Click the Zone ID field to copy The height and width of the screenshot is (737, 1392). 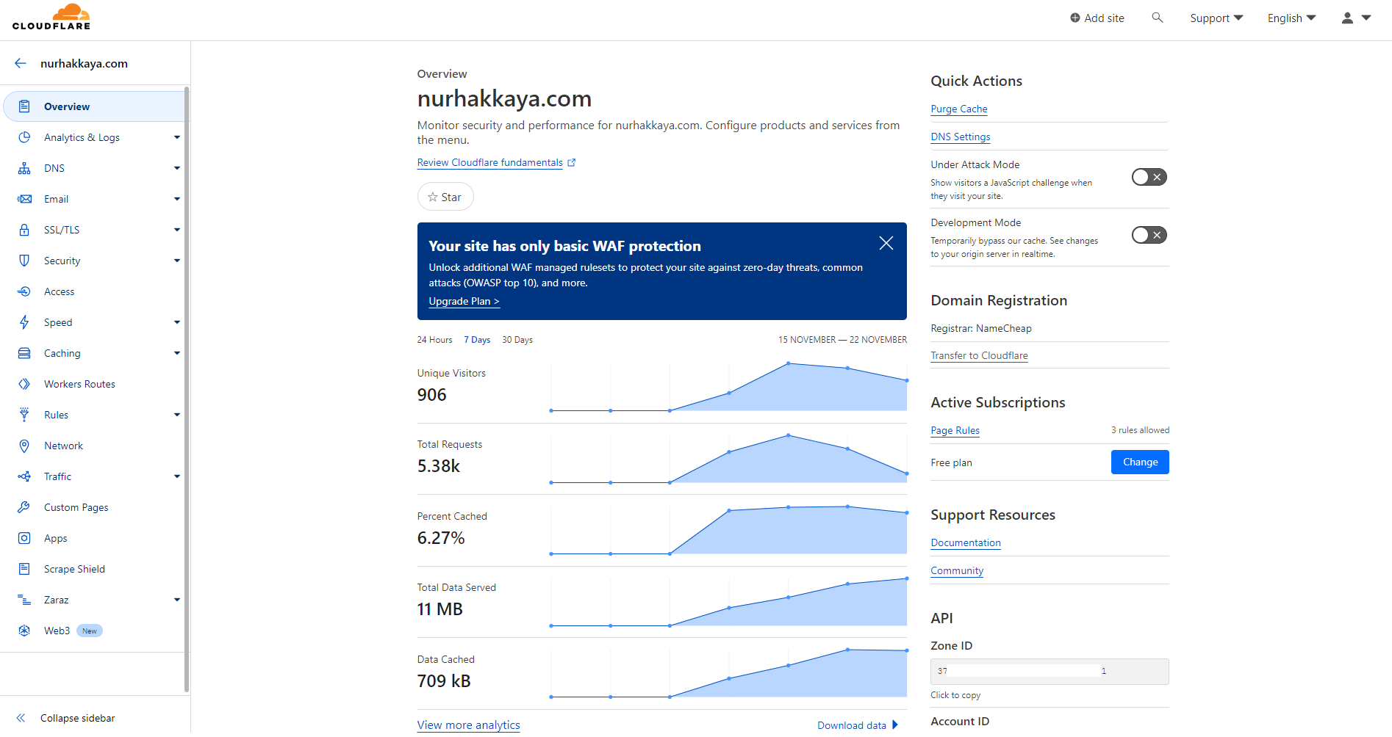pyautogui.click(x=1050, y=672)
